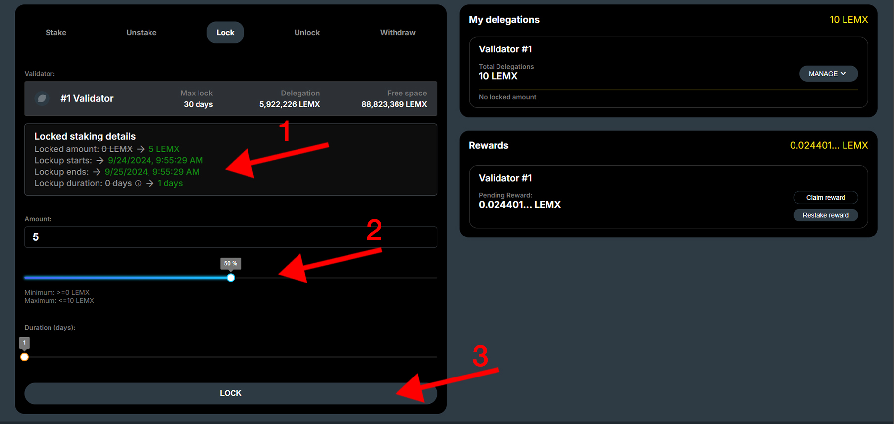
Task: Click the 50 % slider tooltip label
Action: pyautogui.click(x=230, y=263)
